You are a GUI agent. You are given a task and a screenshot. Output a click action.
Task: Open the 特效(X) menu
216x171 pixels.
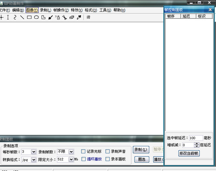77,10
